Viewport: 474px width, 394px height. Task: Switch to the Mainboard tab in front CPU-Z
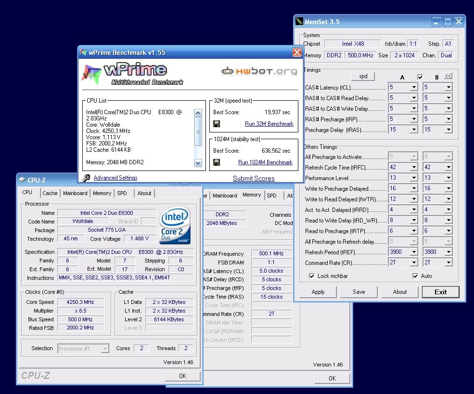pos(75,193)
